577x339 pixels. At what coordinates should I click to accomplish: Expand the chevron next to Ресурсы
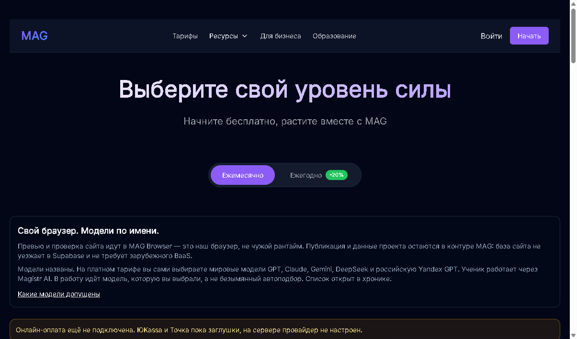tap(245, 36)
